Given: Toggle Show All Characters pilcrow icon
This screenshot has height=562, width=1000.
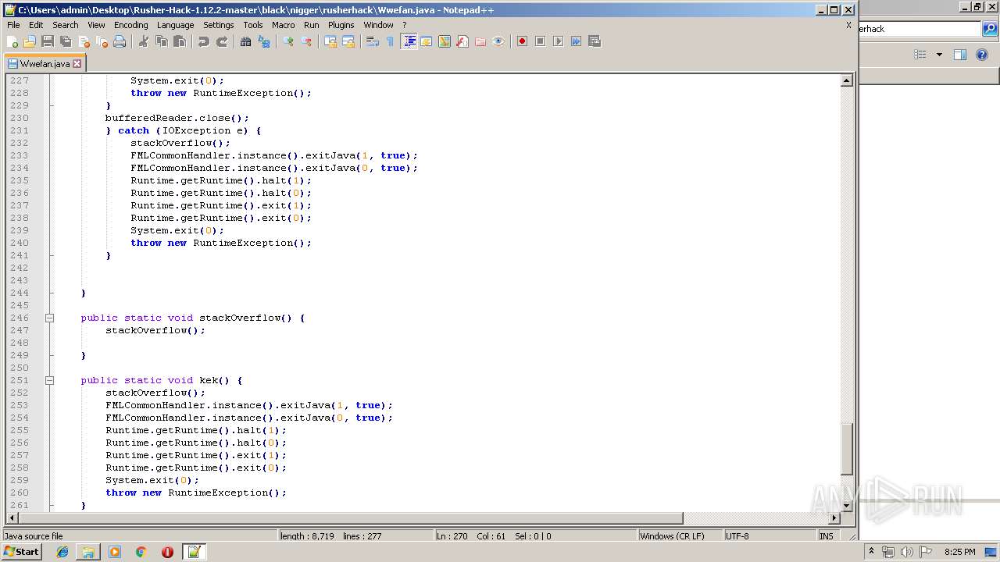Looking at the screenshot, I should (390, 41).
